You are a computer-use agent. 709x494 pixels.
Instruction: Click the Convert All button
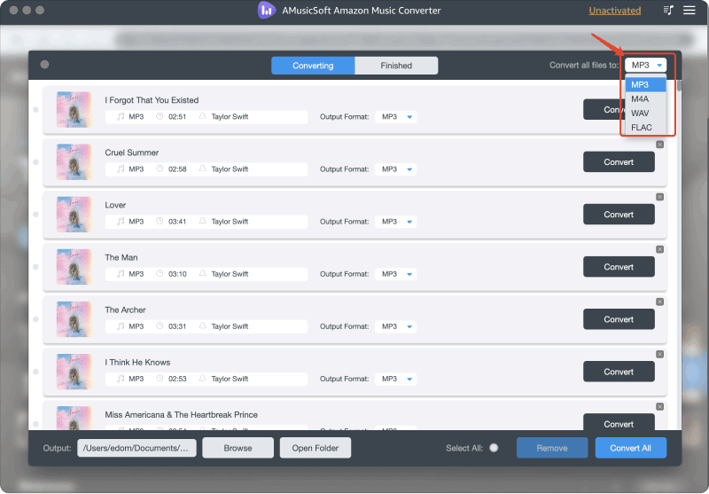[x=630, y=448]
